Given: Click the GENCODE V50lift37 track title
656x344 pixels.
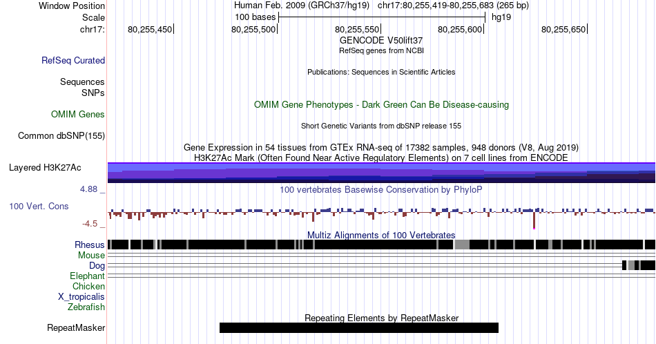Looking at the screenshot, I should tap(381, 41).
